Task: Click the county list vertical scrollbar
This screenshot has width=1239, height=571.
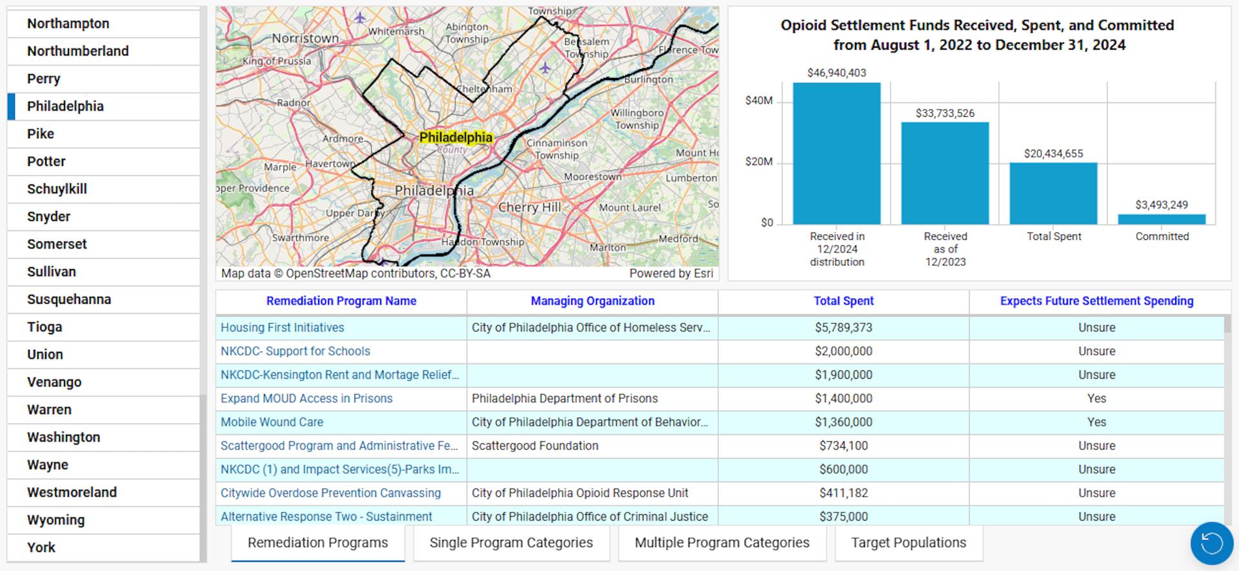Action: pyautogui.click(x=203, y=477)
